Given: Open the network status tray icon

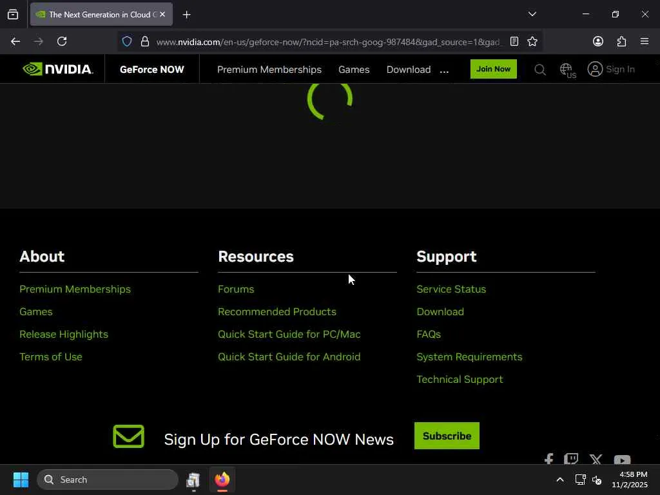Looking at the screenshot, I should click(580, 480).
